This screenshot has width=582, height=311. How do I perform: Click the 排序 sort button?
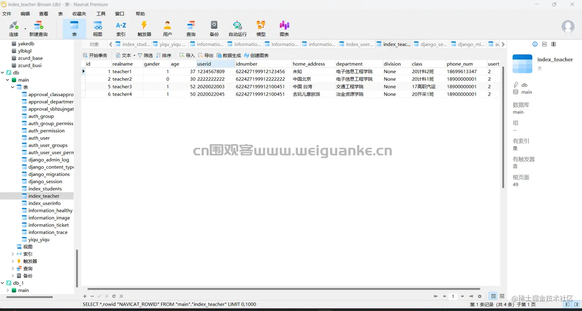(164, 55)
